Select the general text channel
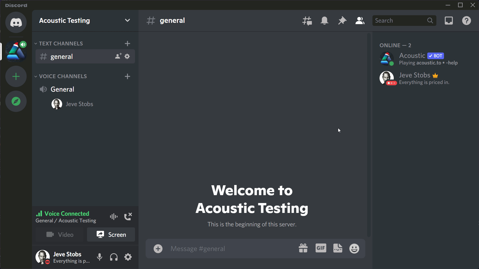The width and height of the screenshot is (479, 269). pyautogui.click(x=85, y=56)
